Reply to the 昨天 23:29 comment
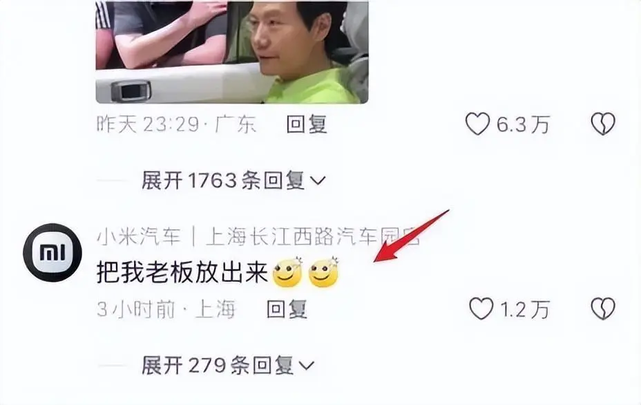641x405 pixels. tap(307, 124)
